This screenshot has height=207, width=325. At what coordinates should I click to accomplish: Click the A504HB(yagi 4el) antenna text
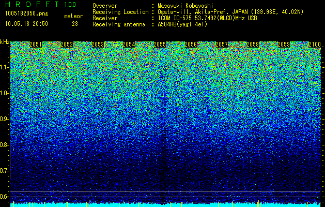[182, 24]
